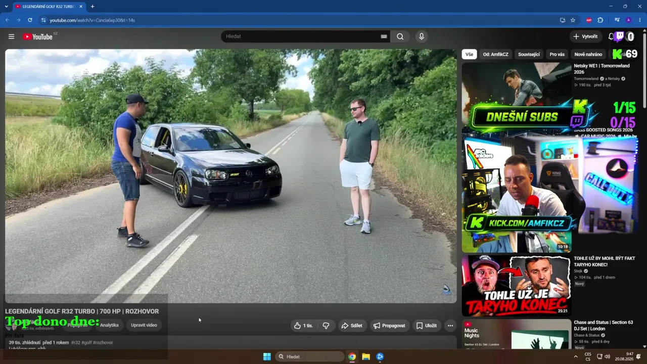
Task: Open the tab search dropdown arrow in Chrome
Action: [6, 7]
